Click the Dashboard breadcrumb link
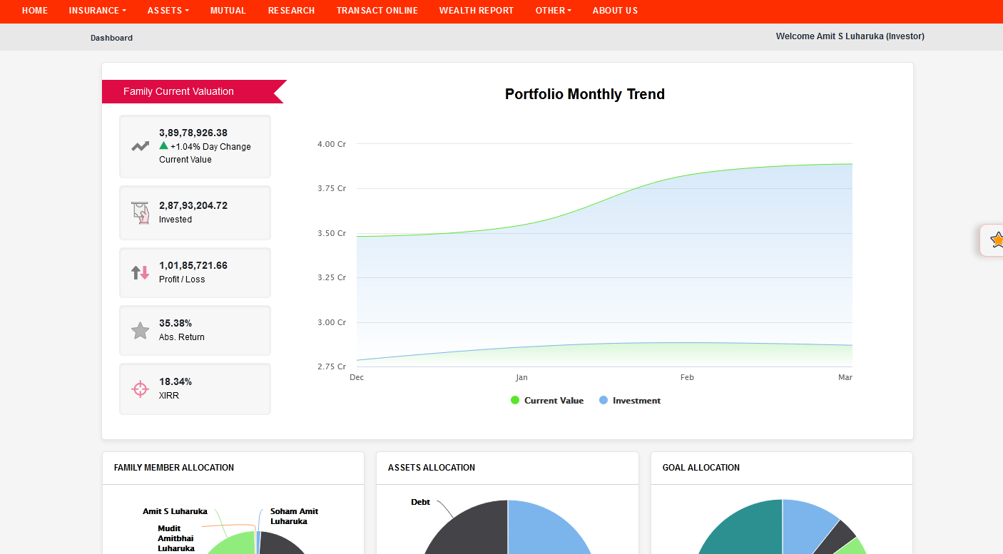 point(111,38)
